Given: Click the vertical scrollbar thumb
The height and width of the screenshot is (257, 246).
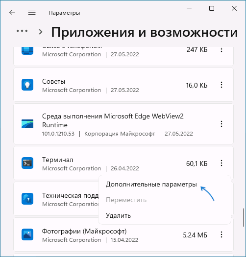Looking at the screenshot, I should pos(244,217).
